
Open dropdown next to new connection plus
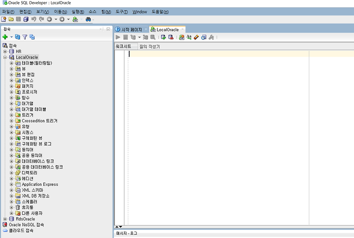[11, 37]
